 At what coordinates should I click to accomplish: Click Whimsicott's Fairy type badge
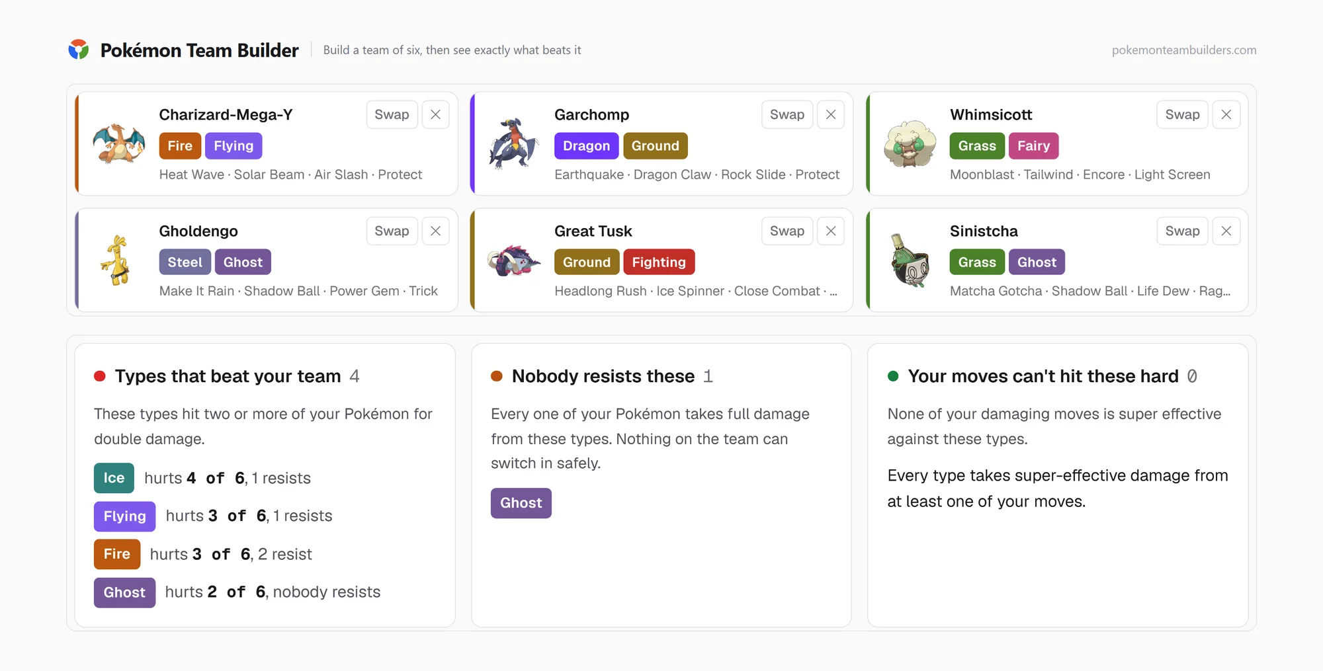click(1034, 146)
